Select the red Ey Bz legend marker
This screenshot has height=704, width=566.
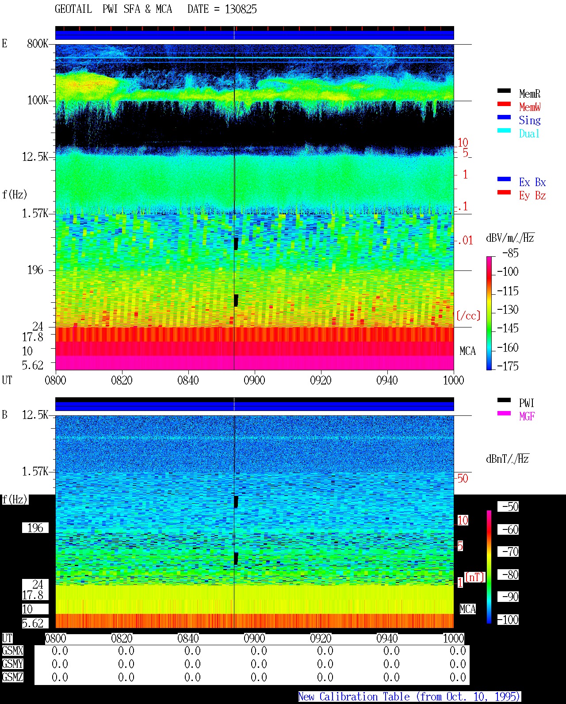click(x=504, y=192)
